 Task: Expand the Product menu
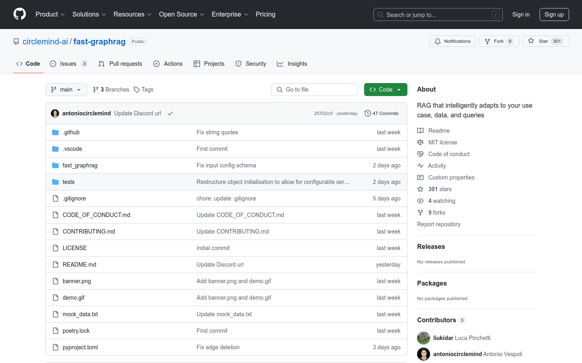tap(50, 14)
